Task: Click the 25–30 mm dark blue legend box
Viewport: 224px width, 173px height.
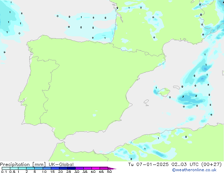Action: [x=71, y=168]
